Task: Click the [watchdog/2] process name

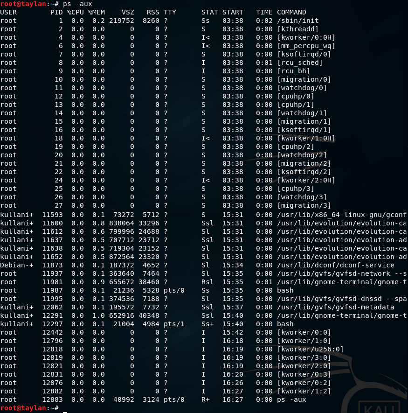Action: click(x=302, y=155)
